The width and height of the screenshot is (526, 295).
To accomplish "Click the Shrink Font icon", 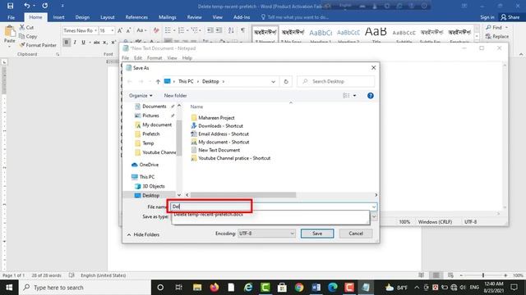I will (x=128, y=30).
